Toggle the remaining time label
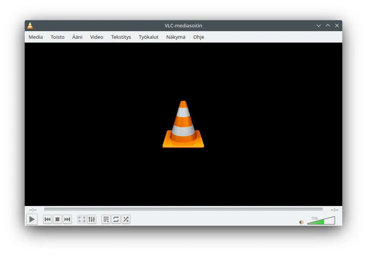The width and height of the screenshot is (367, 255). pyautogui.click(x=334, y=210)
